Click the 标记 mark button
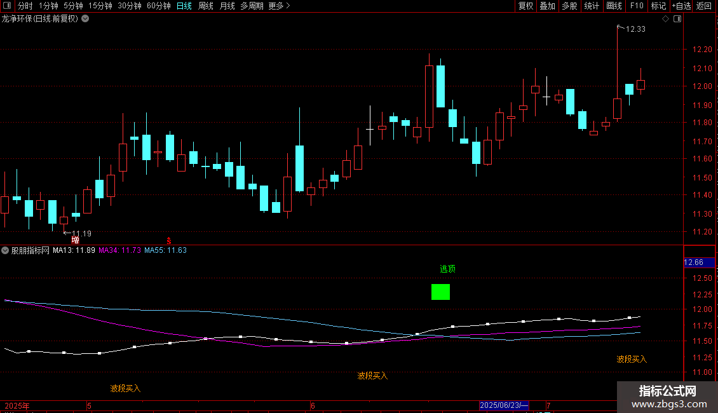The width and height of the screenshot is (718, 413). (658, 6)
